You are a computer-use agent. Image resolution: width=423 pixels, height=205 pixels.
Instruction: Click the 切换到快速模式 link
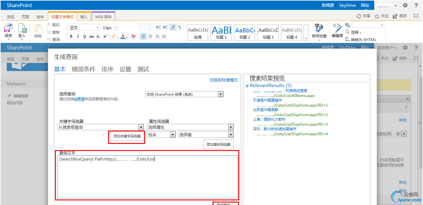coord(224,80)
